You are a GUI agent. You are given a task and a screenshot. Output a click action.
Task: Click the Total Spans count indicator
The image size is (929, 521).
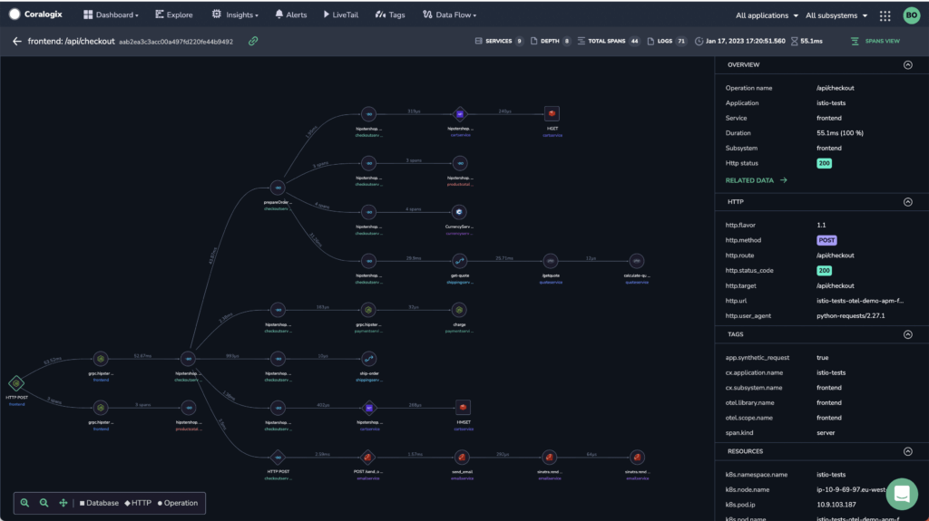pyautogui.click(x=609, y=42)
